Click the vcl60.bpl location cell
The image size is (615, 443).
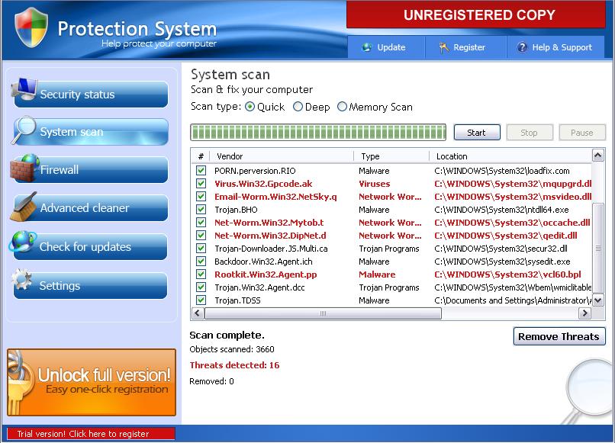tap(508, 274)
